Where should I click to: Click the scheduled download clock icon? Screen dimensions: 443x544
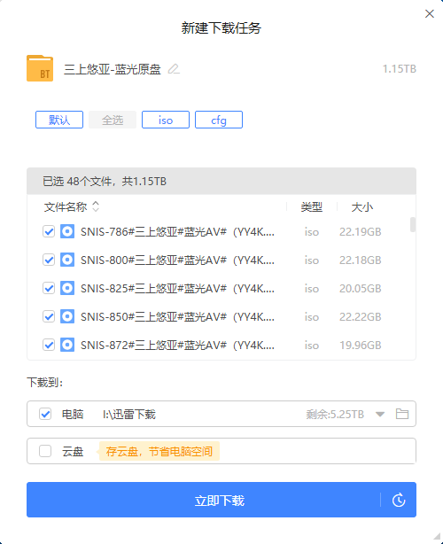tap(399, 500)
